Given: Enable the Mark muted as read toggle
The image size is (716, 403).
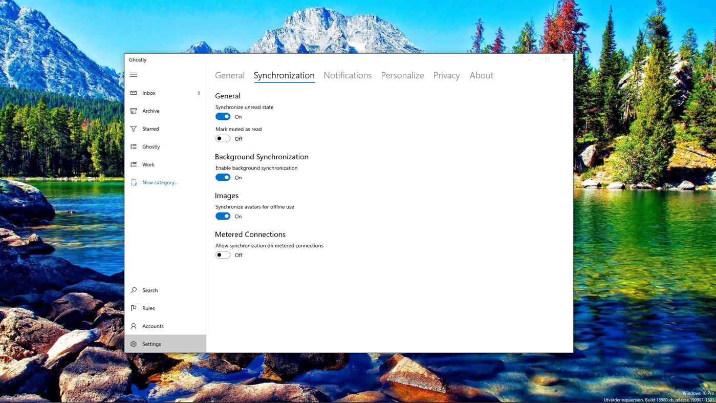Looking at the screenshot, I should point(223,139).
